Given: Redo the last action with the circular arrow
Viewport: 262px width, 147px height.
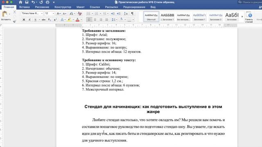Looking at the screenshot, I should click(x=41, y=2).
